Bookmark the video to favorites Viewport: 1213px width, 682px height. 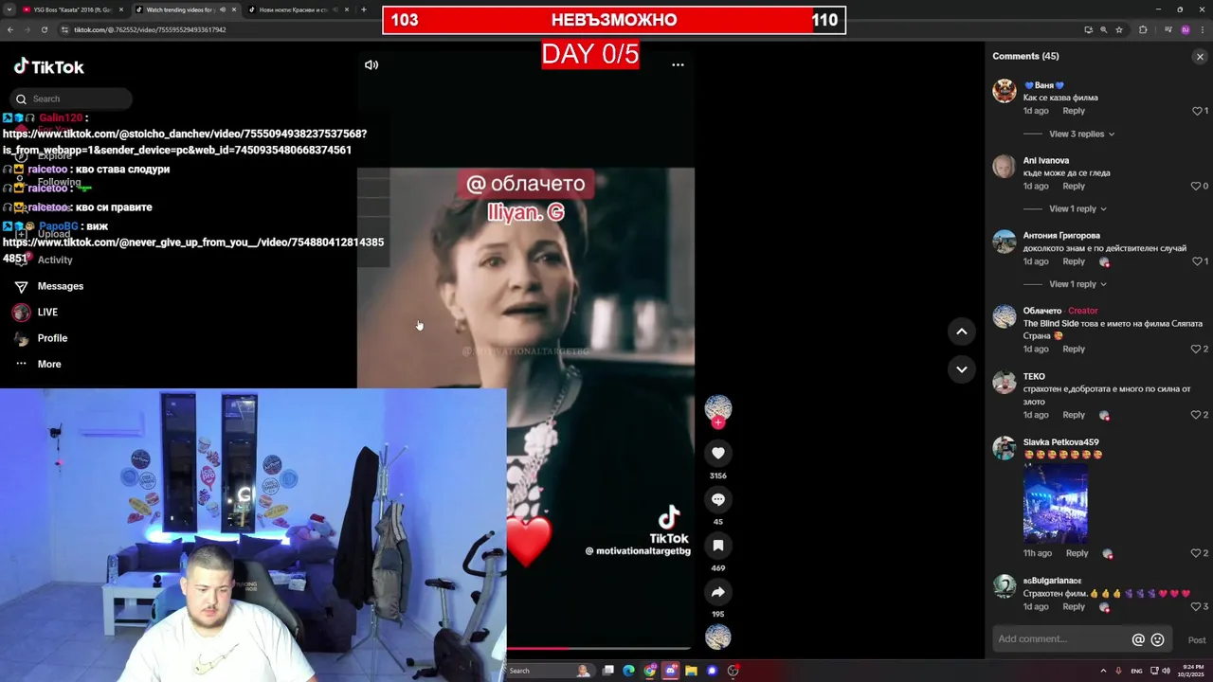point(718,546)
